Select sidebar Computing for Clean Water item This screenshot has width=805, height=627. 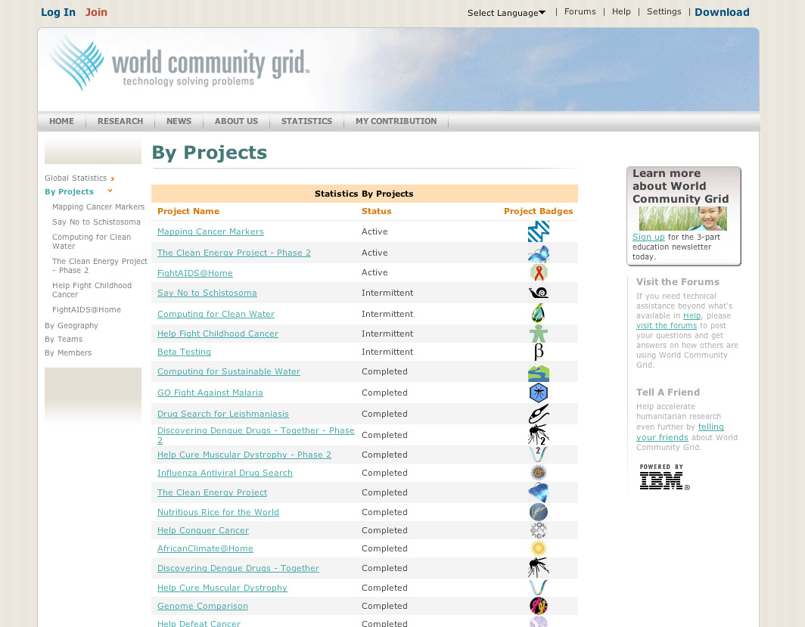click(92, 242)
